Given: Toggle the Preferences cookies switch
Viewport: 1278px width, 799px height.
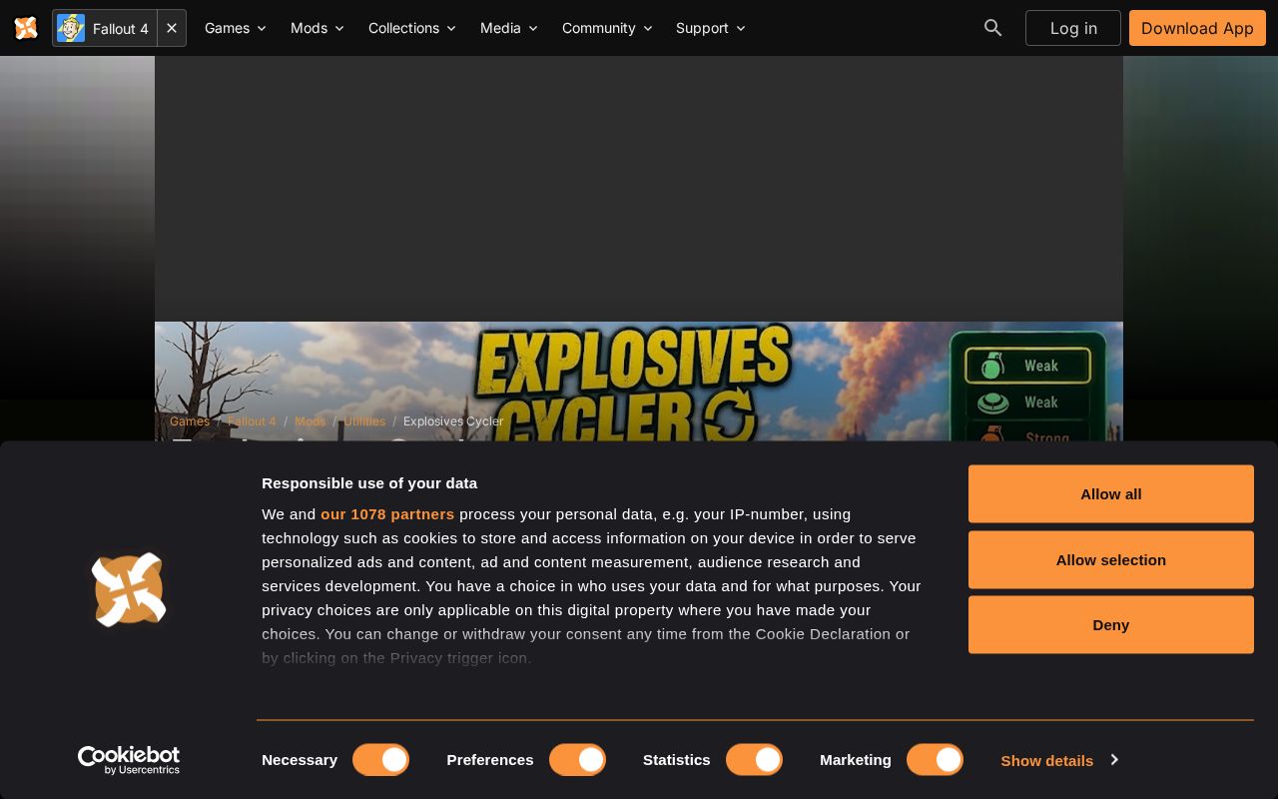Looking at the screenshot, I should [x=577, y=760].
